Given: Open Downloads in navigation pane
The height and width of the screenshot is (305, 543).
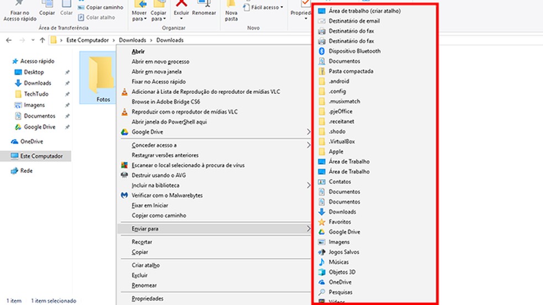Looking at the screenshot, I should 33,83.
